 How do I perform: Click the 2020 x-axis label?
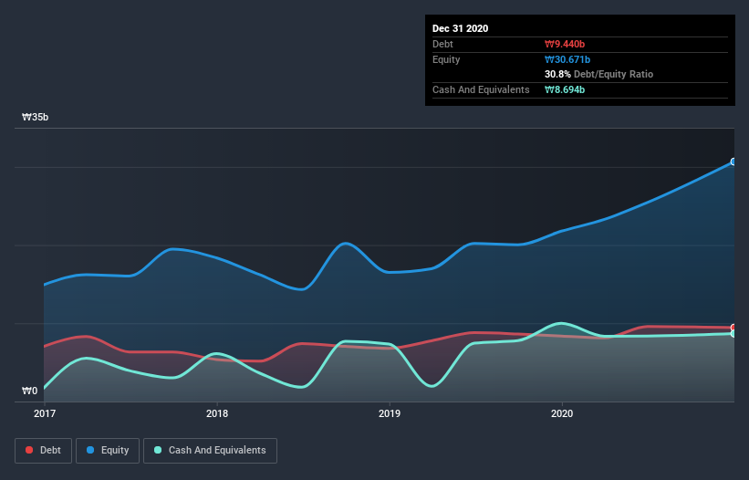pos(562,413)
